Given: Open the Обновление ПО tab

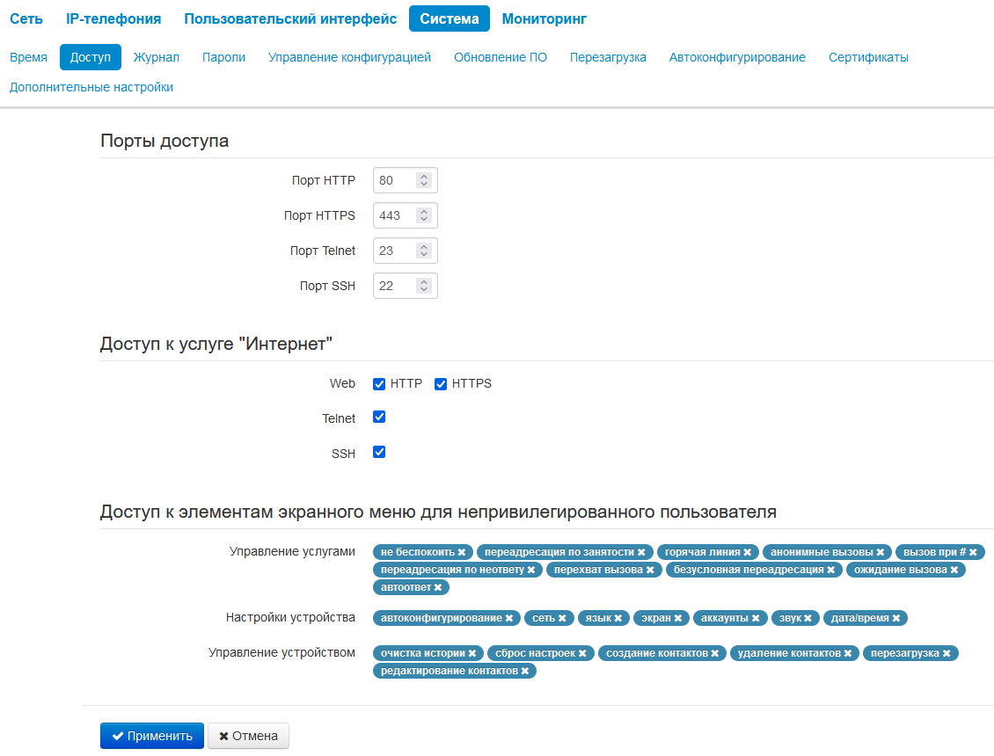Looking at the screenshot, I should (x=501, y=57).
